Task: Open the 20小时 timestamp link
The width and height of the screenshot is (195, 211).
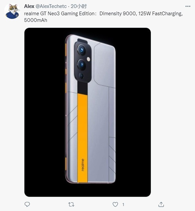Action: pyautogui.click(x=79, y=6)
